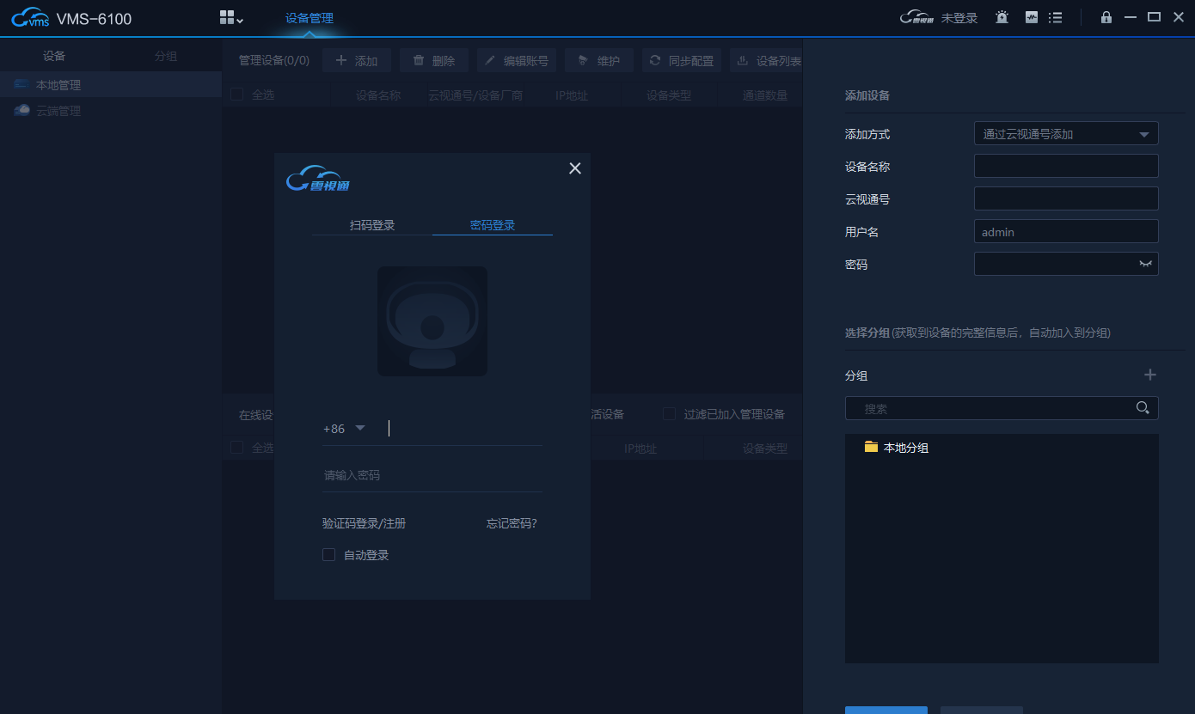Check 全选 in managed devices table

pos(237,95)
